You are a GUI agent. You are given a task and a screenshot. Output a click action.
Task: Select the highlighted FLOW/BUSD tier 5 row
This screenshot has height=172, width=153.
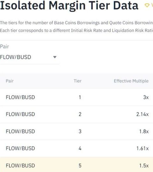76,165
